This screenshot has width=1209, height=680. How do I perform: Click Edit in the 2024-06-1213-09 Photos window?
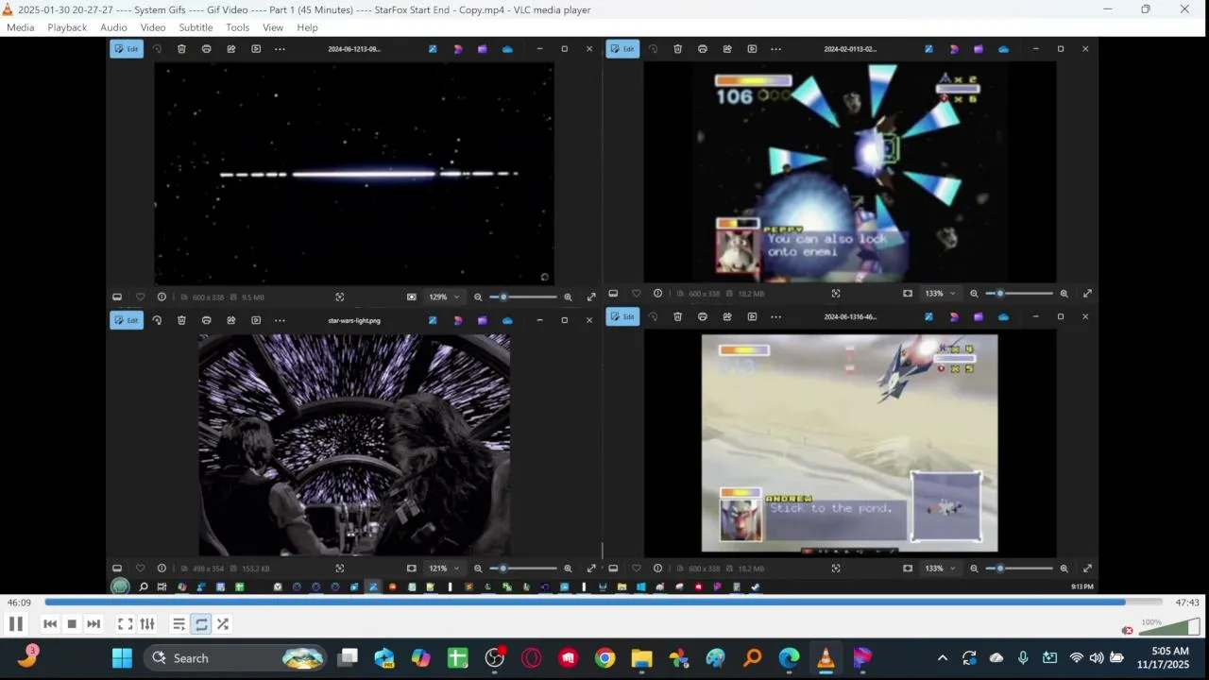127,49
